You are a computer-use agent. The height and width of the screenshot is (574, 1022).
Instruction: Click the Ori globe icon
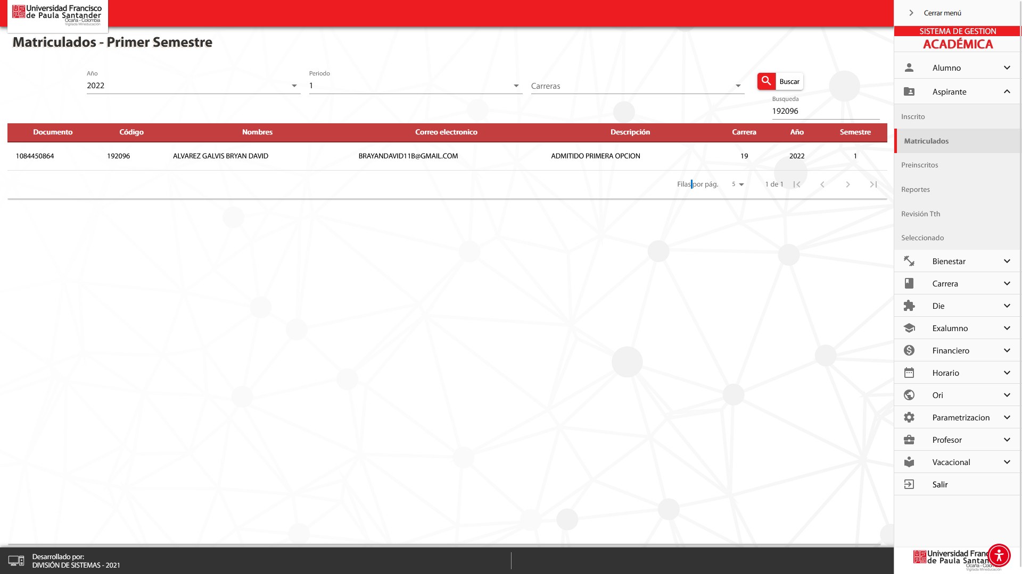point(909,395)
